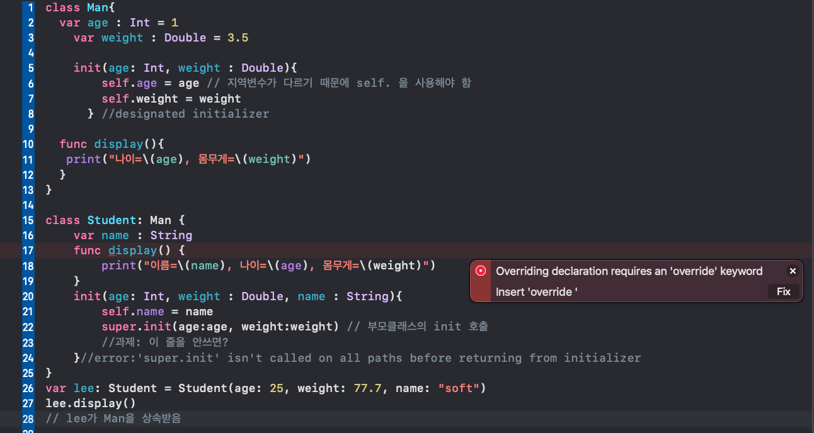Click the error message about 'override' keyword
This screenshot has height=433, width=814.
coord(629,271)
